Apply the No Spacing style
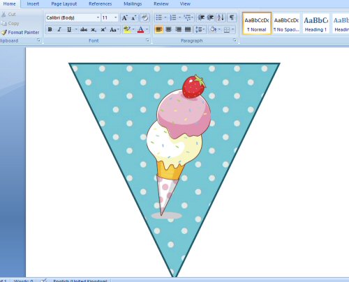This screenshot has height=282, width=349. (x=286, y=24)
